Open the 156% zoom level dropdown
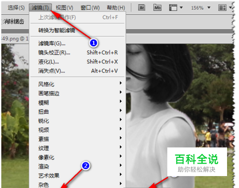239x188 pixels. click(209, 8)
